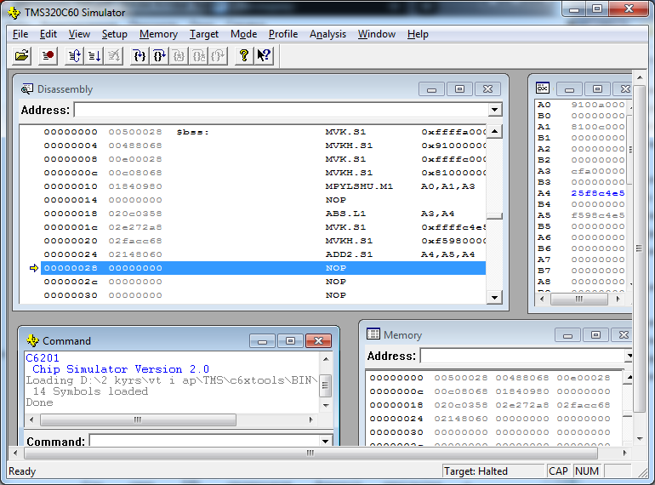Maximize the Memory window
Image resolution: width=655 pixels, height=485 pixels.
click(x=595, y=335)
